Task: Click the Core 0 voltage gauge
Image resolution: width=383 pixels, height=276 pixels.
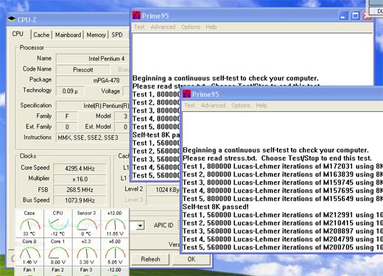Action: point(29,252)
